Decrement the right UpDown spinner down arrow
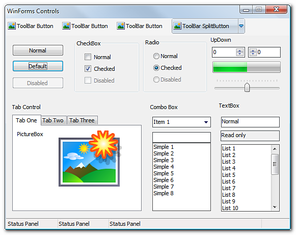 tap(253, 54)
